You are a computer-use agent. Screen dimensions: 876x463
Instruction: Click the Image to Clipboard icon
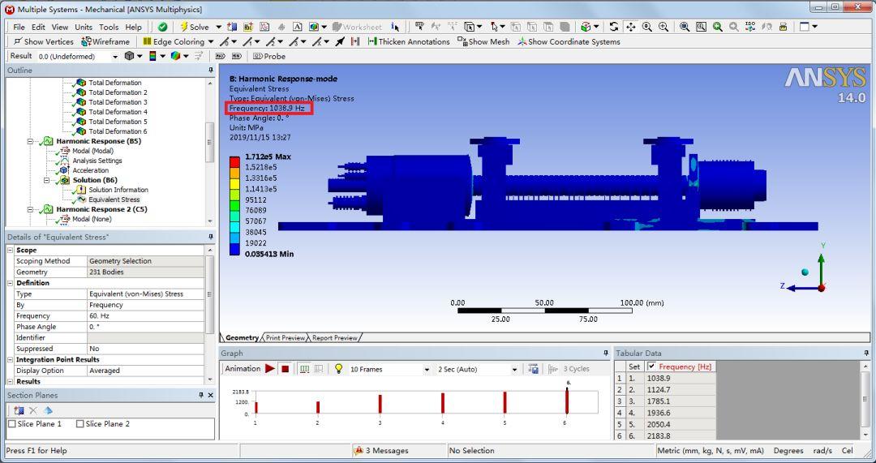point(783,27)
